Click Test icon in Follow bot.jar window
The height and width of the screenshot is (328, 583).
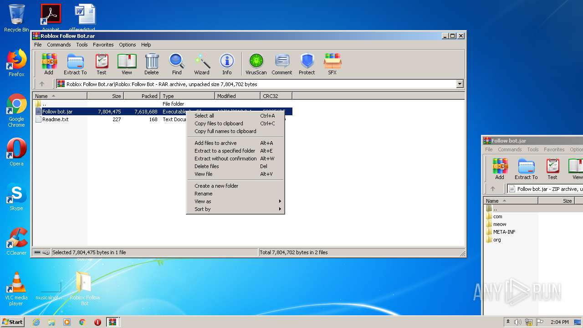click(552, 169)
